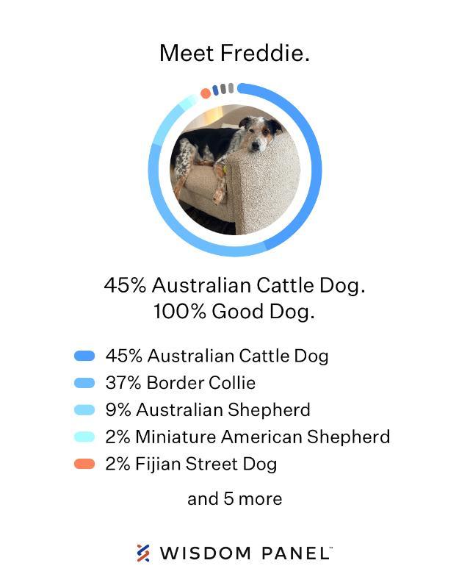470x588 pixels.
Task: Select the pale cyan ring segment near top
Action: [x=188, y=102]
